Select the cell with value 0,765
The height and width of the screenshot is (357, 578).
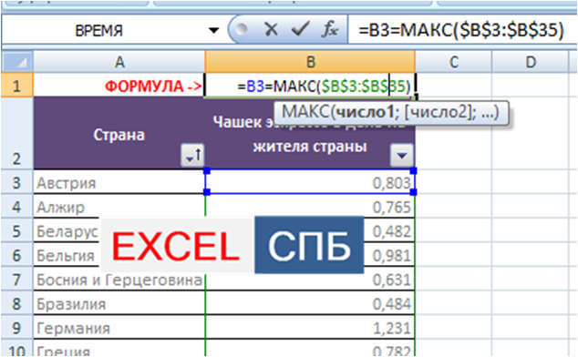coord(310,207)
